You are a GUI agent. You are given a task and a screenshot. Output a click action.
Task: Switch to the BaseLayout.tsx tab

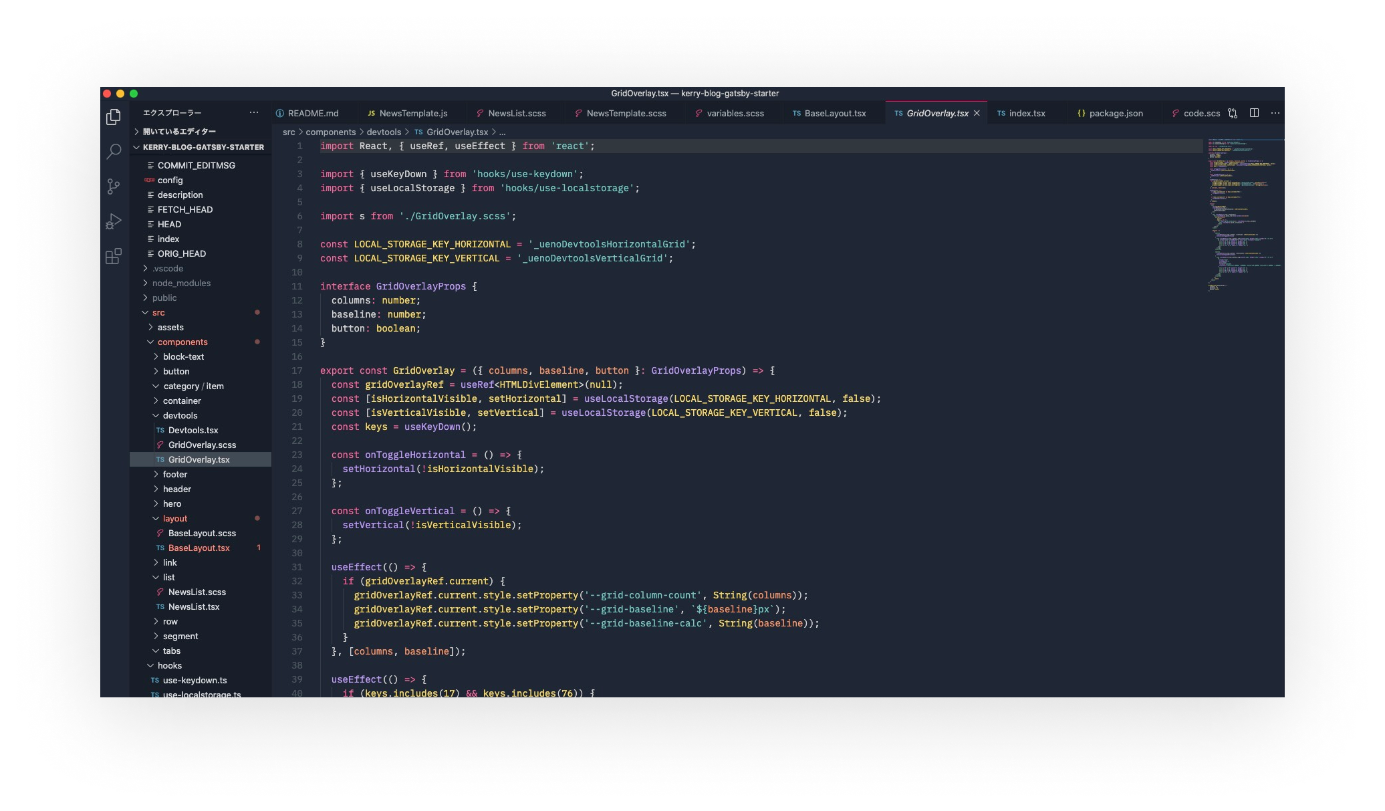pos(834,114)
